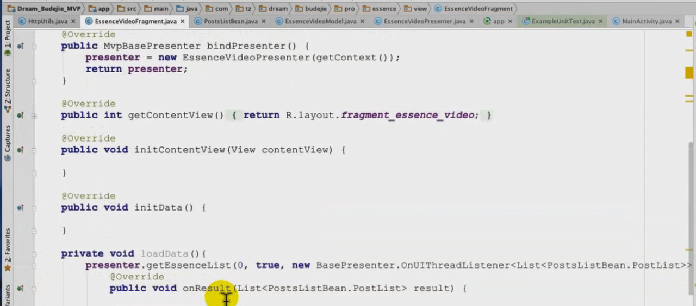Click 'MvpBasePresenter' return type

[x=152, y=46]
